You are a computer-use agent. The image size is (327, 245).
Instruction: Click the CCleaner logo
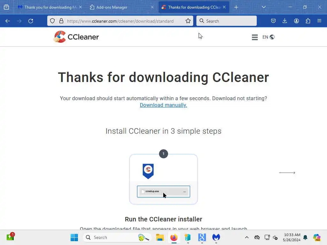coord(76,37)
